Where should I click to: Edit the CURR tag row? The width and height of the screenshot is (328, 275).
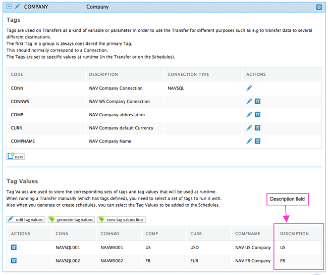tap(249, 128)
